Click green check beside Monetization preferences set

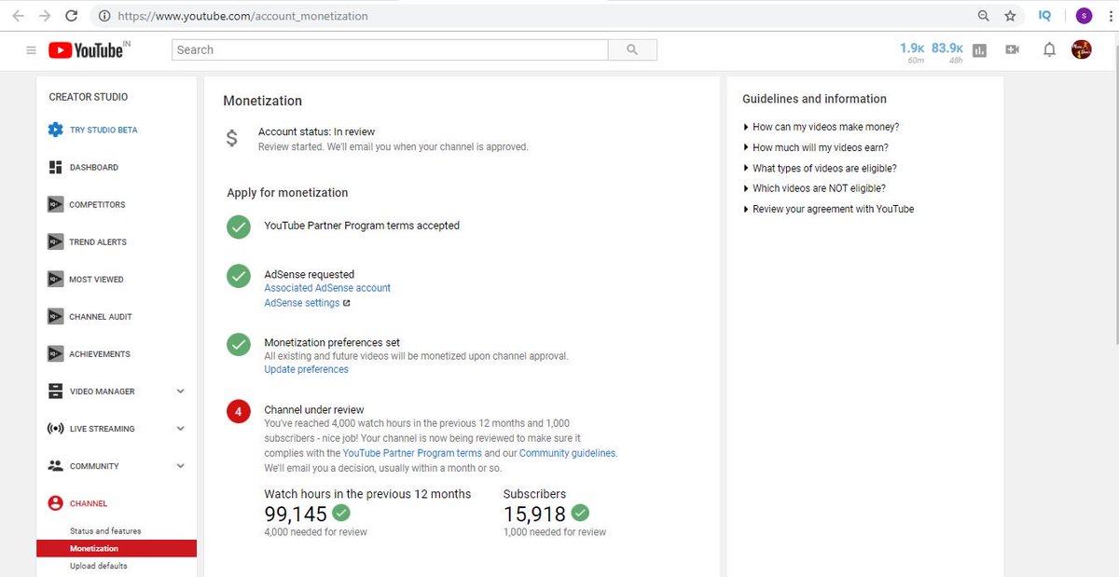(239, 343)
